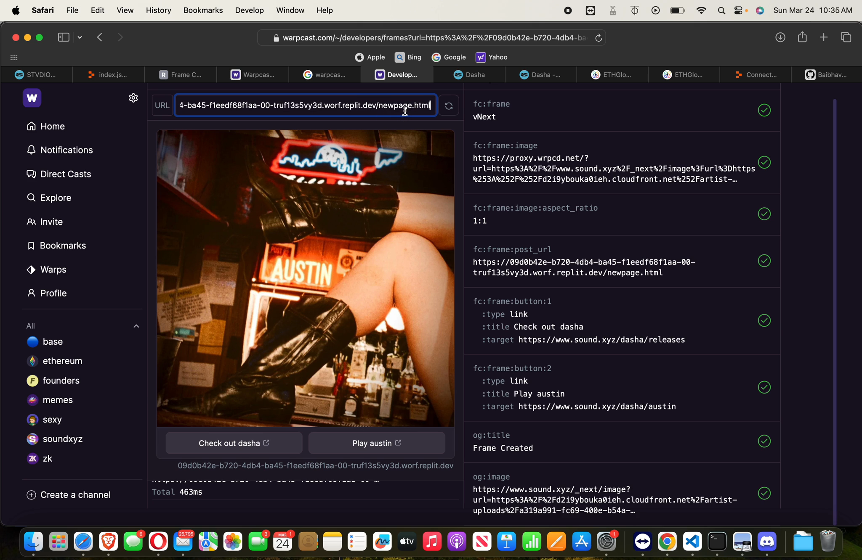
Task: Open Control Center in menu bar
Action: pos(738,11)
